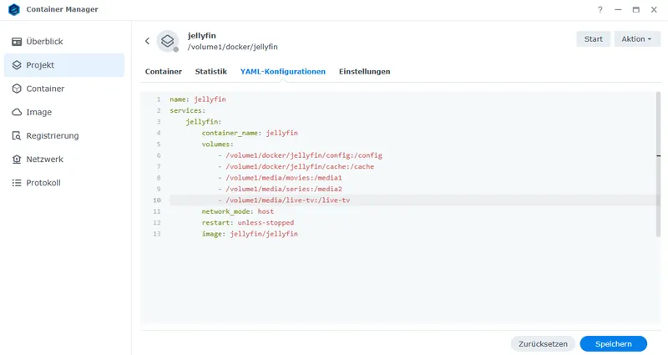This screenshot has width=668, height=355.
Task: Click the 'image: jellyfin/jellyfin' line
Action: coord(250,234)
